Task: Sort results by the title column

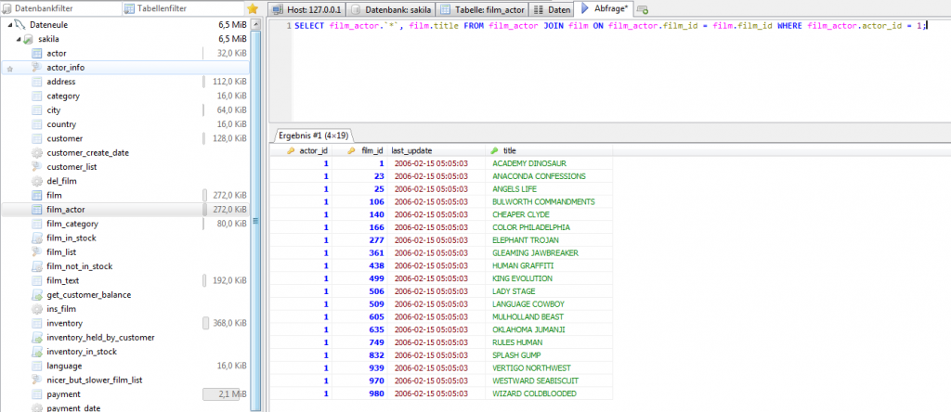Action: 510,150
